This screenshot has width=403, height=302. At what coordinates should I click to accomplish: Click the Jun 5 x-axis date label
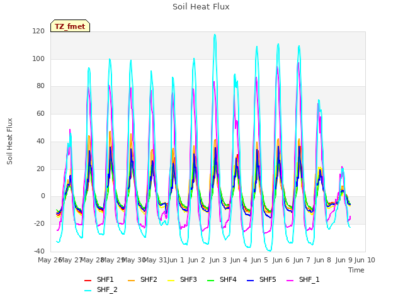(259, 260)
